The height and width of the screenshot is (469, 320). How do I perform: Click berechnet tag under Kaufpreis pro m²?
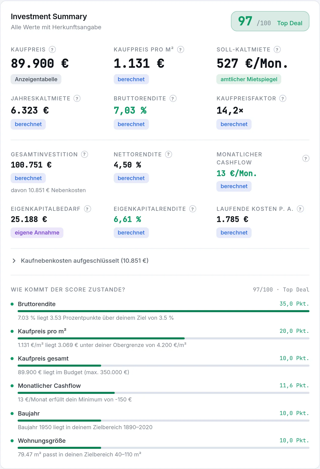[x=131, y=79]
